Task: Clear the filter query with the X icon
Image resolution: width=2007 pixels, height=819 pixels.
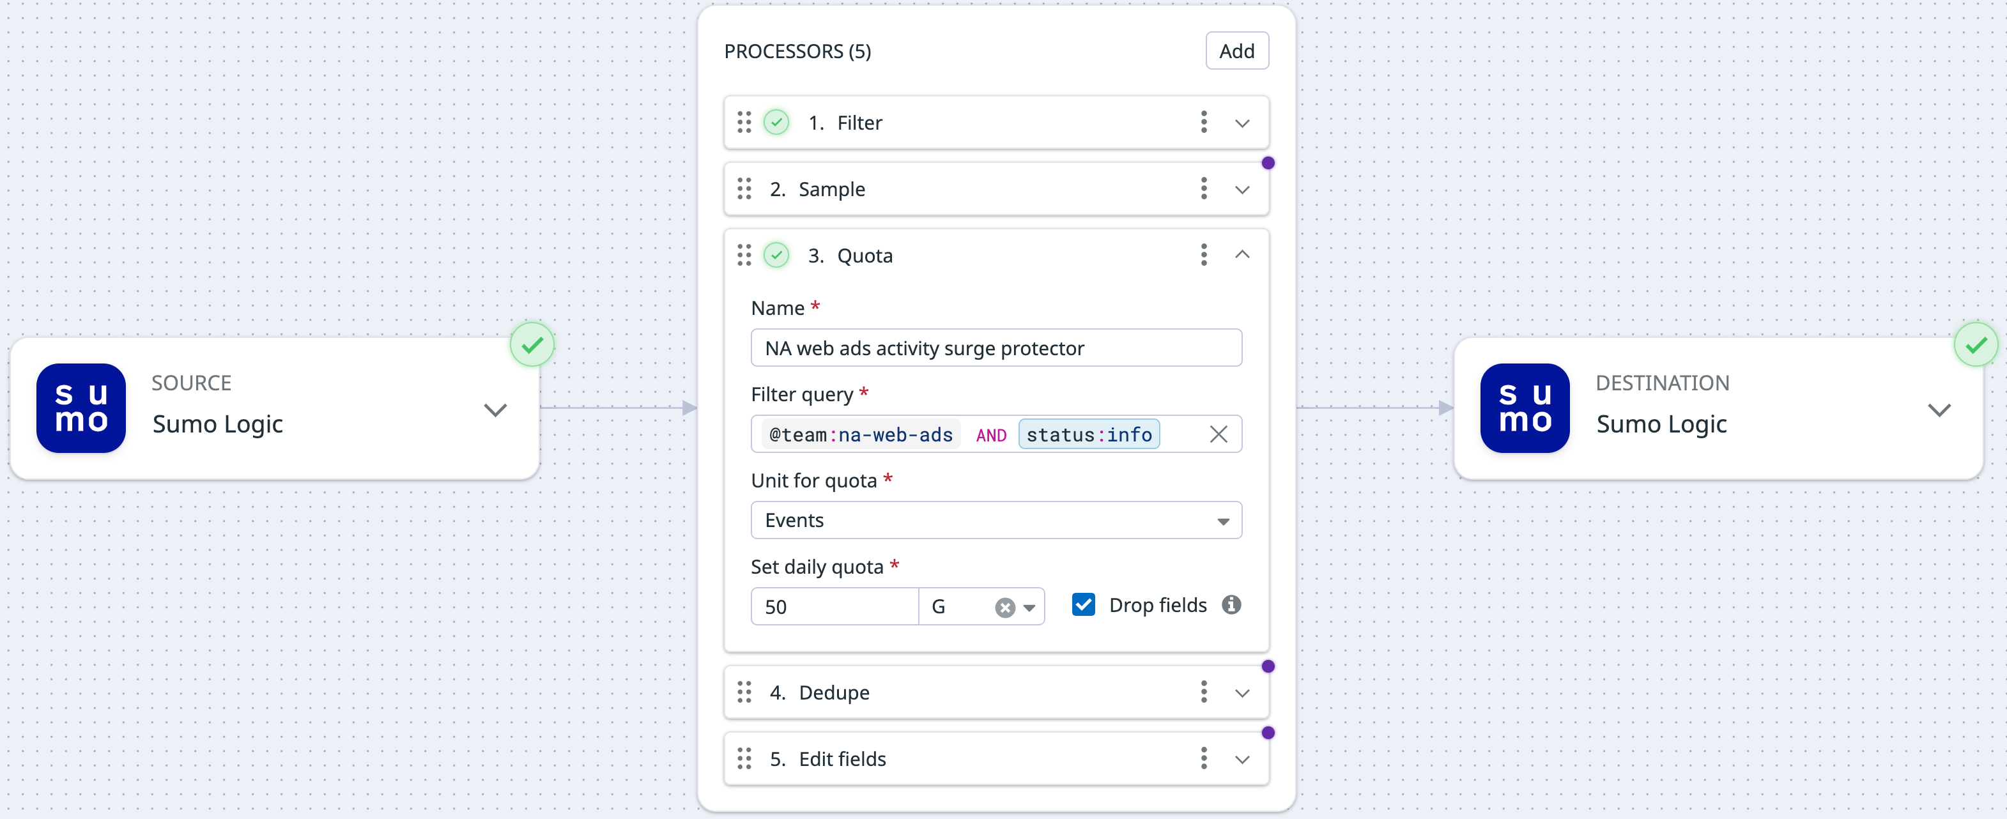Action: [1219, 434]
